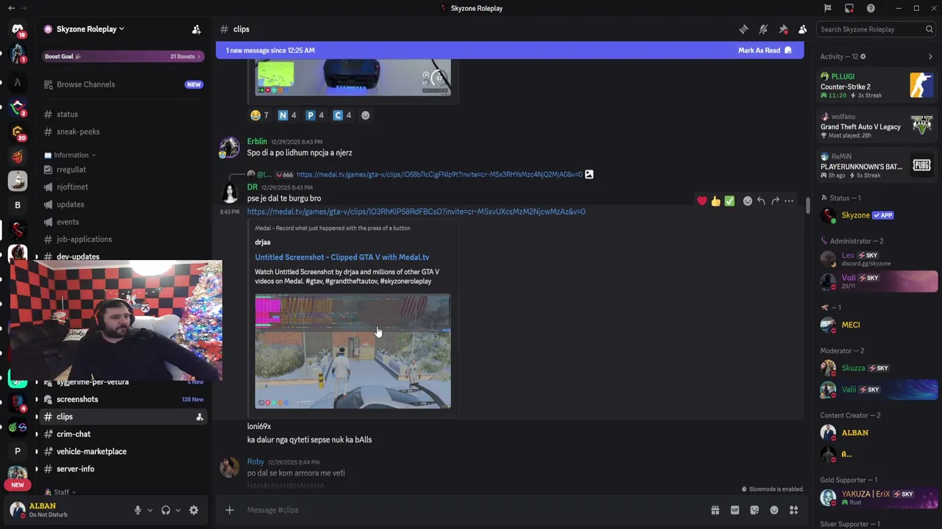Open the gift icon in message bar
This screenshot has height=529, width=942.
[x=715, y=510]
